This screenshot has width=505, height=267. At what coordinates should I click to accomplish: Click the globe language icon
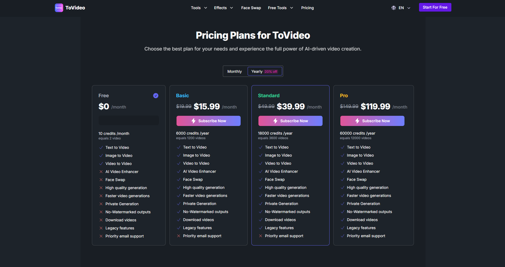coord(394,8)
